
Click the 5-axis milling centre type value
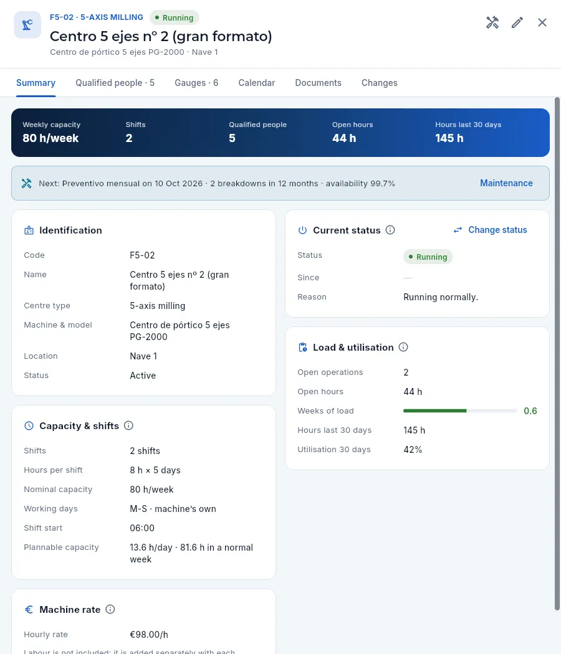157,306
